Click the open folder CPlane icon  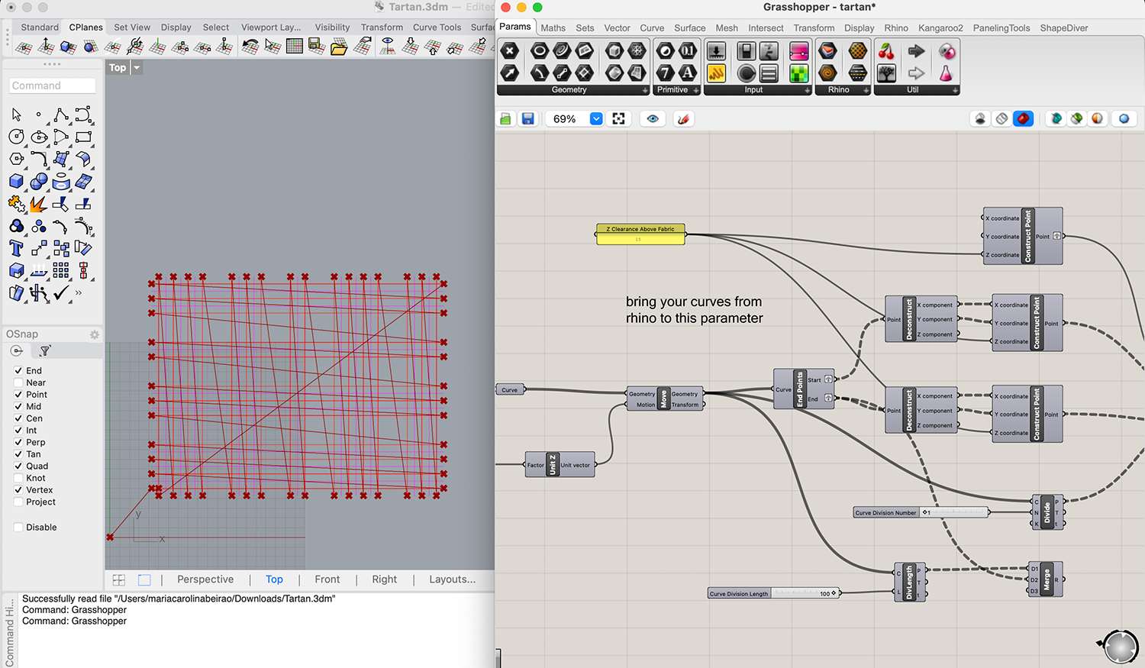pyautogui.click(x=339, y=47)
